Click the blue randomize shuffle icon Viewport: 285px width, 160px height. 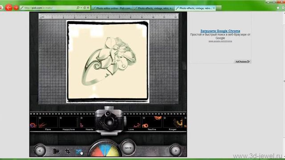click(x=79, y=151)
